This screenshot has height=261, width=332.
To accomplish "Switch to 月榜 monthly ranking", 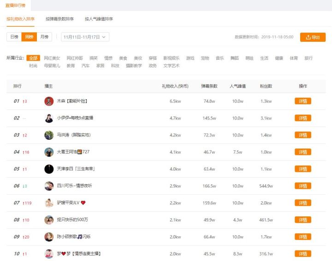I will 44,37.
